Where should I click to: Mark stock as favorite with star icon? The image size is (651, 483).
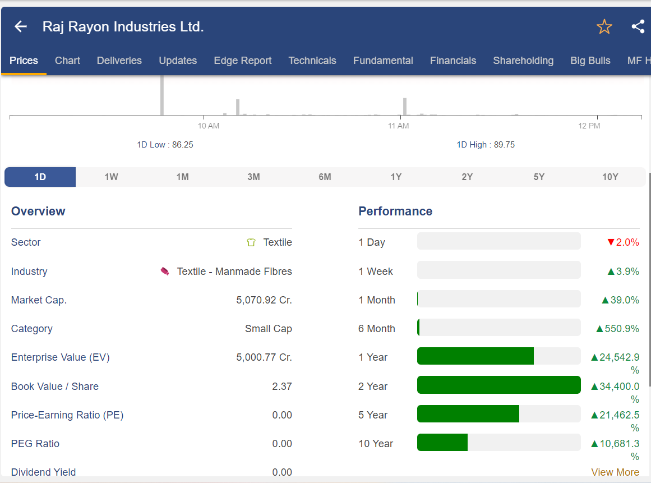tap(604, 26)
